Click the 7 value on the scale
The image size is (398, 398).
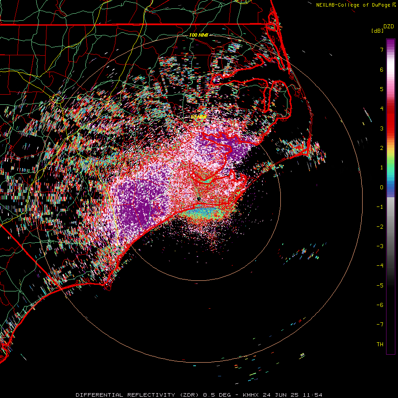[382, 50]
